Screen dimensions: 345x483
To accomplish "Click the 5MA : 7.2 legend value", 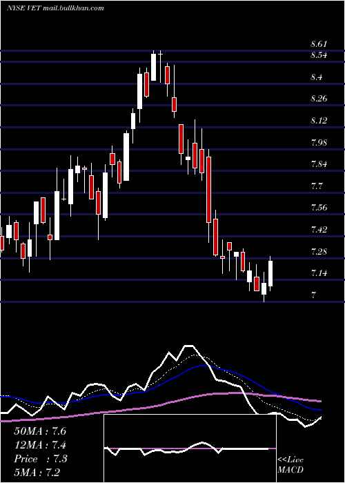I will [x=37, y=473].
